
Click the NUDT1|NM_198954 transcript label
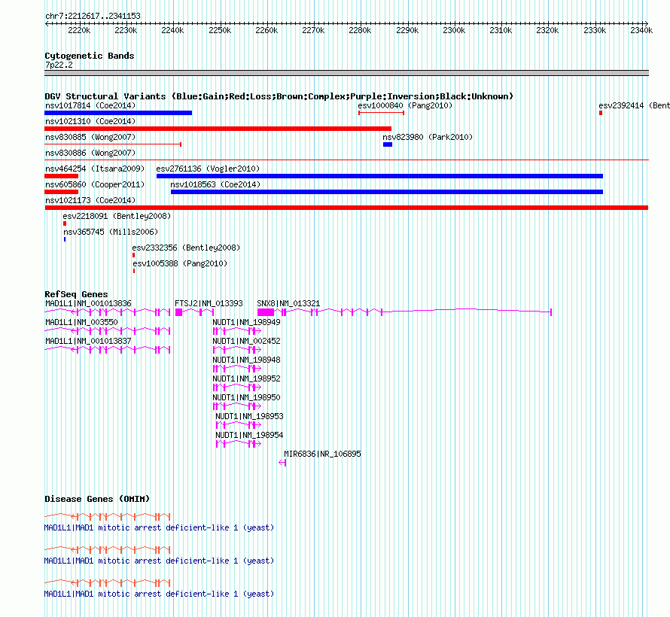(249, 435)
